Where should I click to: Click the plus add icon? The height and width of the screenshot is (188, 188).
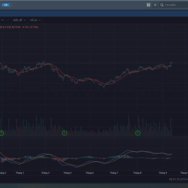(x=155, y=5)
